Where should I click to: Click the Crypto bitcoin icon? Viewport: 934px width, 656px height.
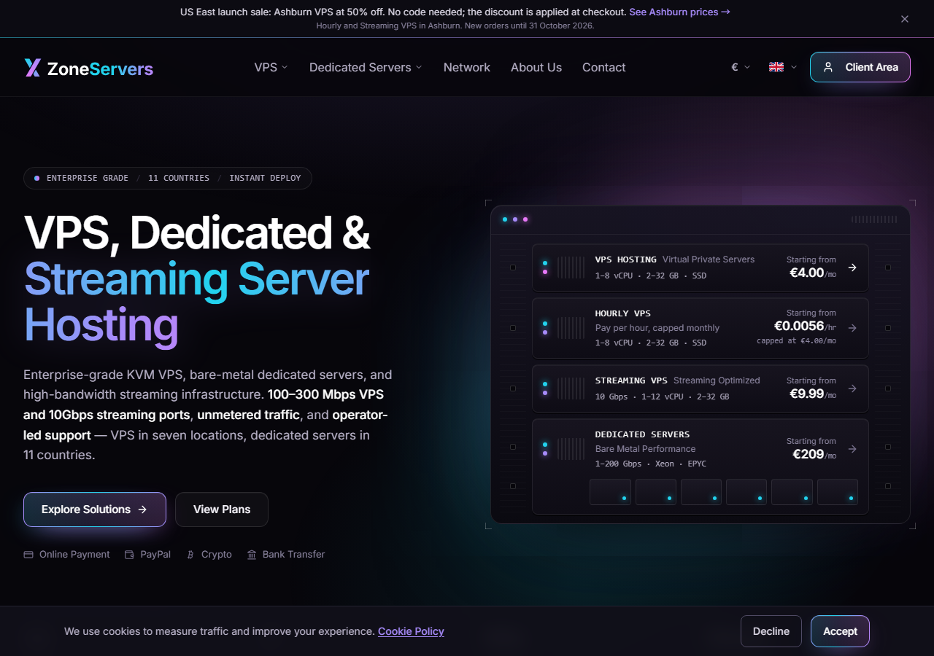pyautogui.click(x=190, y=555)
